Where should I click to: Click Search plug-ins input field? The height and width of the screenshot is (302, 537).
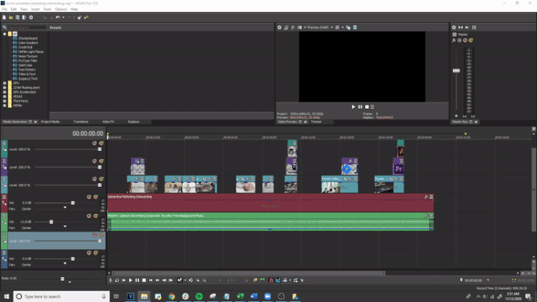coord(26,27)
